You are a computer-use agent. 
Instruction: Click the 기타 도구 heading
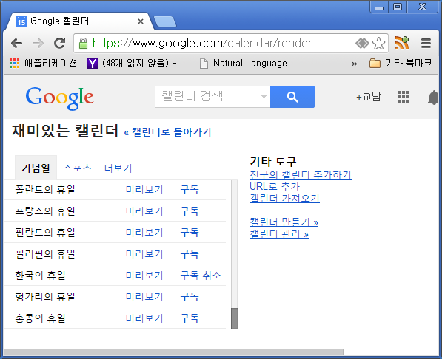point(273,162)
